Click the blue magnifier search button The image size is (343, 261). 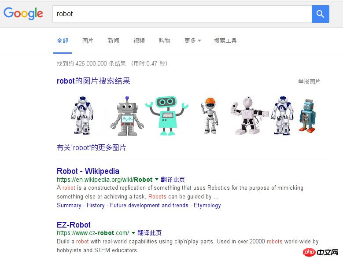[320, 14]
